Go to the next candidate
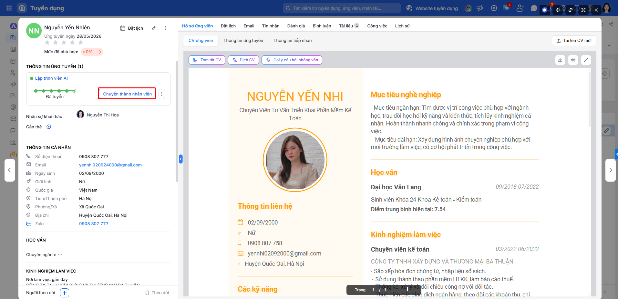 (610, 170)
